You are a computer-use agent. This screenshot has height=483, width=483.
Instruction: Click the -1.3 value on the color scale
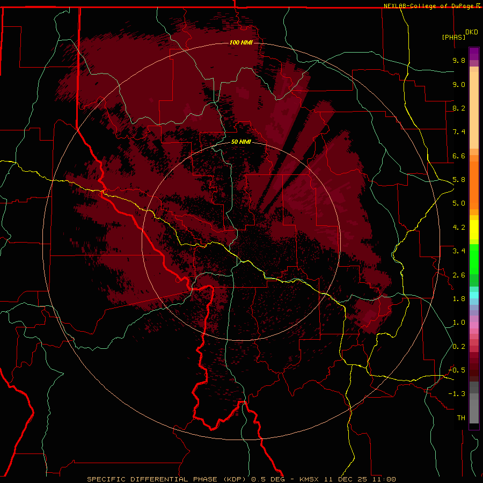457,394
